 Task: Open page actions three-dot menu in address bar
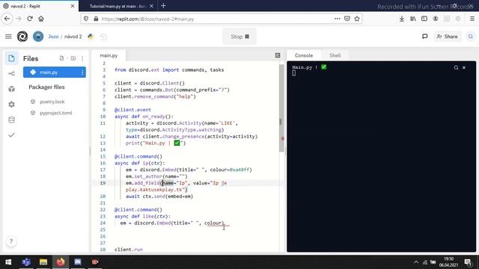(337, 19)
